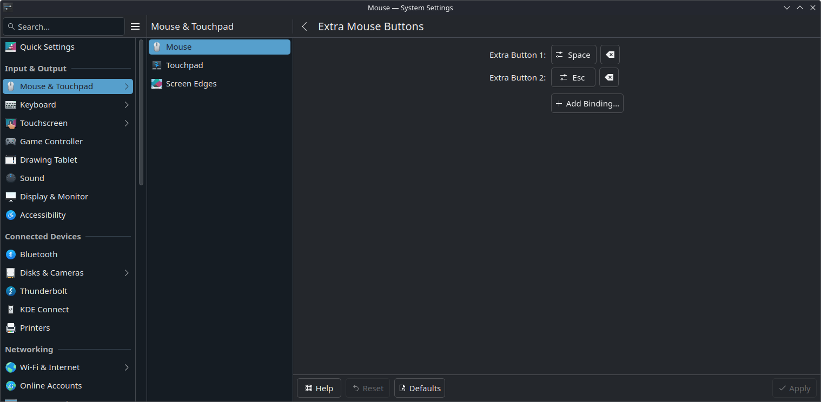Restore Defaults for mouse buttons
Image resolution: width=821 pixels, height=402 pixels.
click(x=420, y=388)
